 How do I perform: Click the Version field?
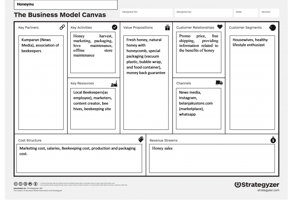[270, 13]
